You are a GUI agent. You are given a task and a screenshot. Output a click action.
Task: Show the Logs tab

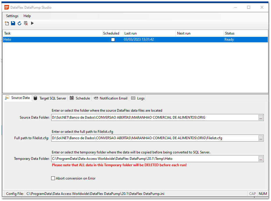pyautogui.click(x=138, y=98)
